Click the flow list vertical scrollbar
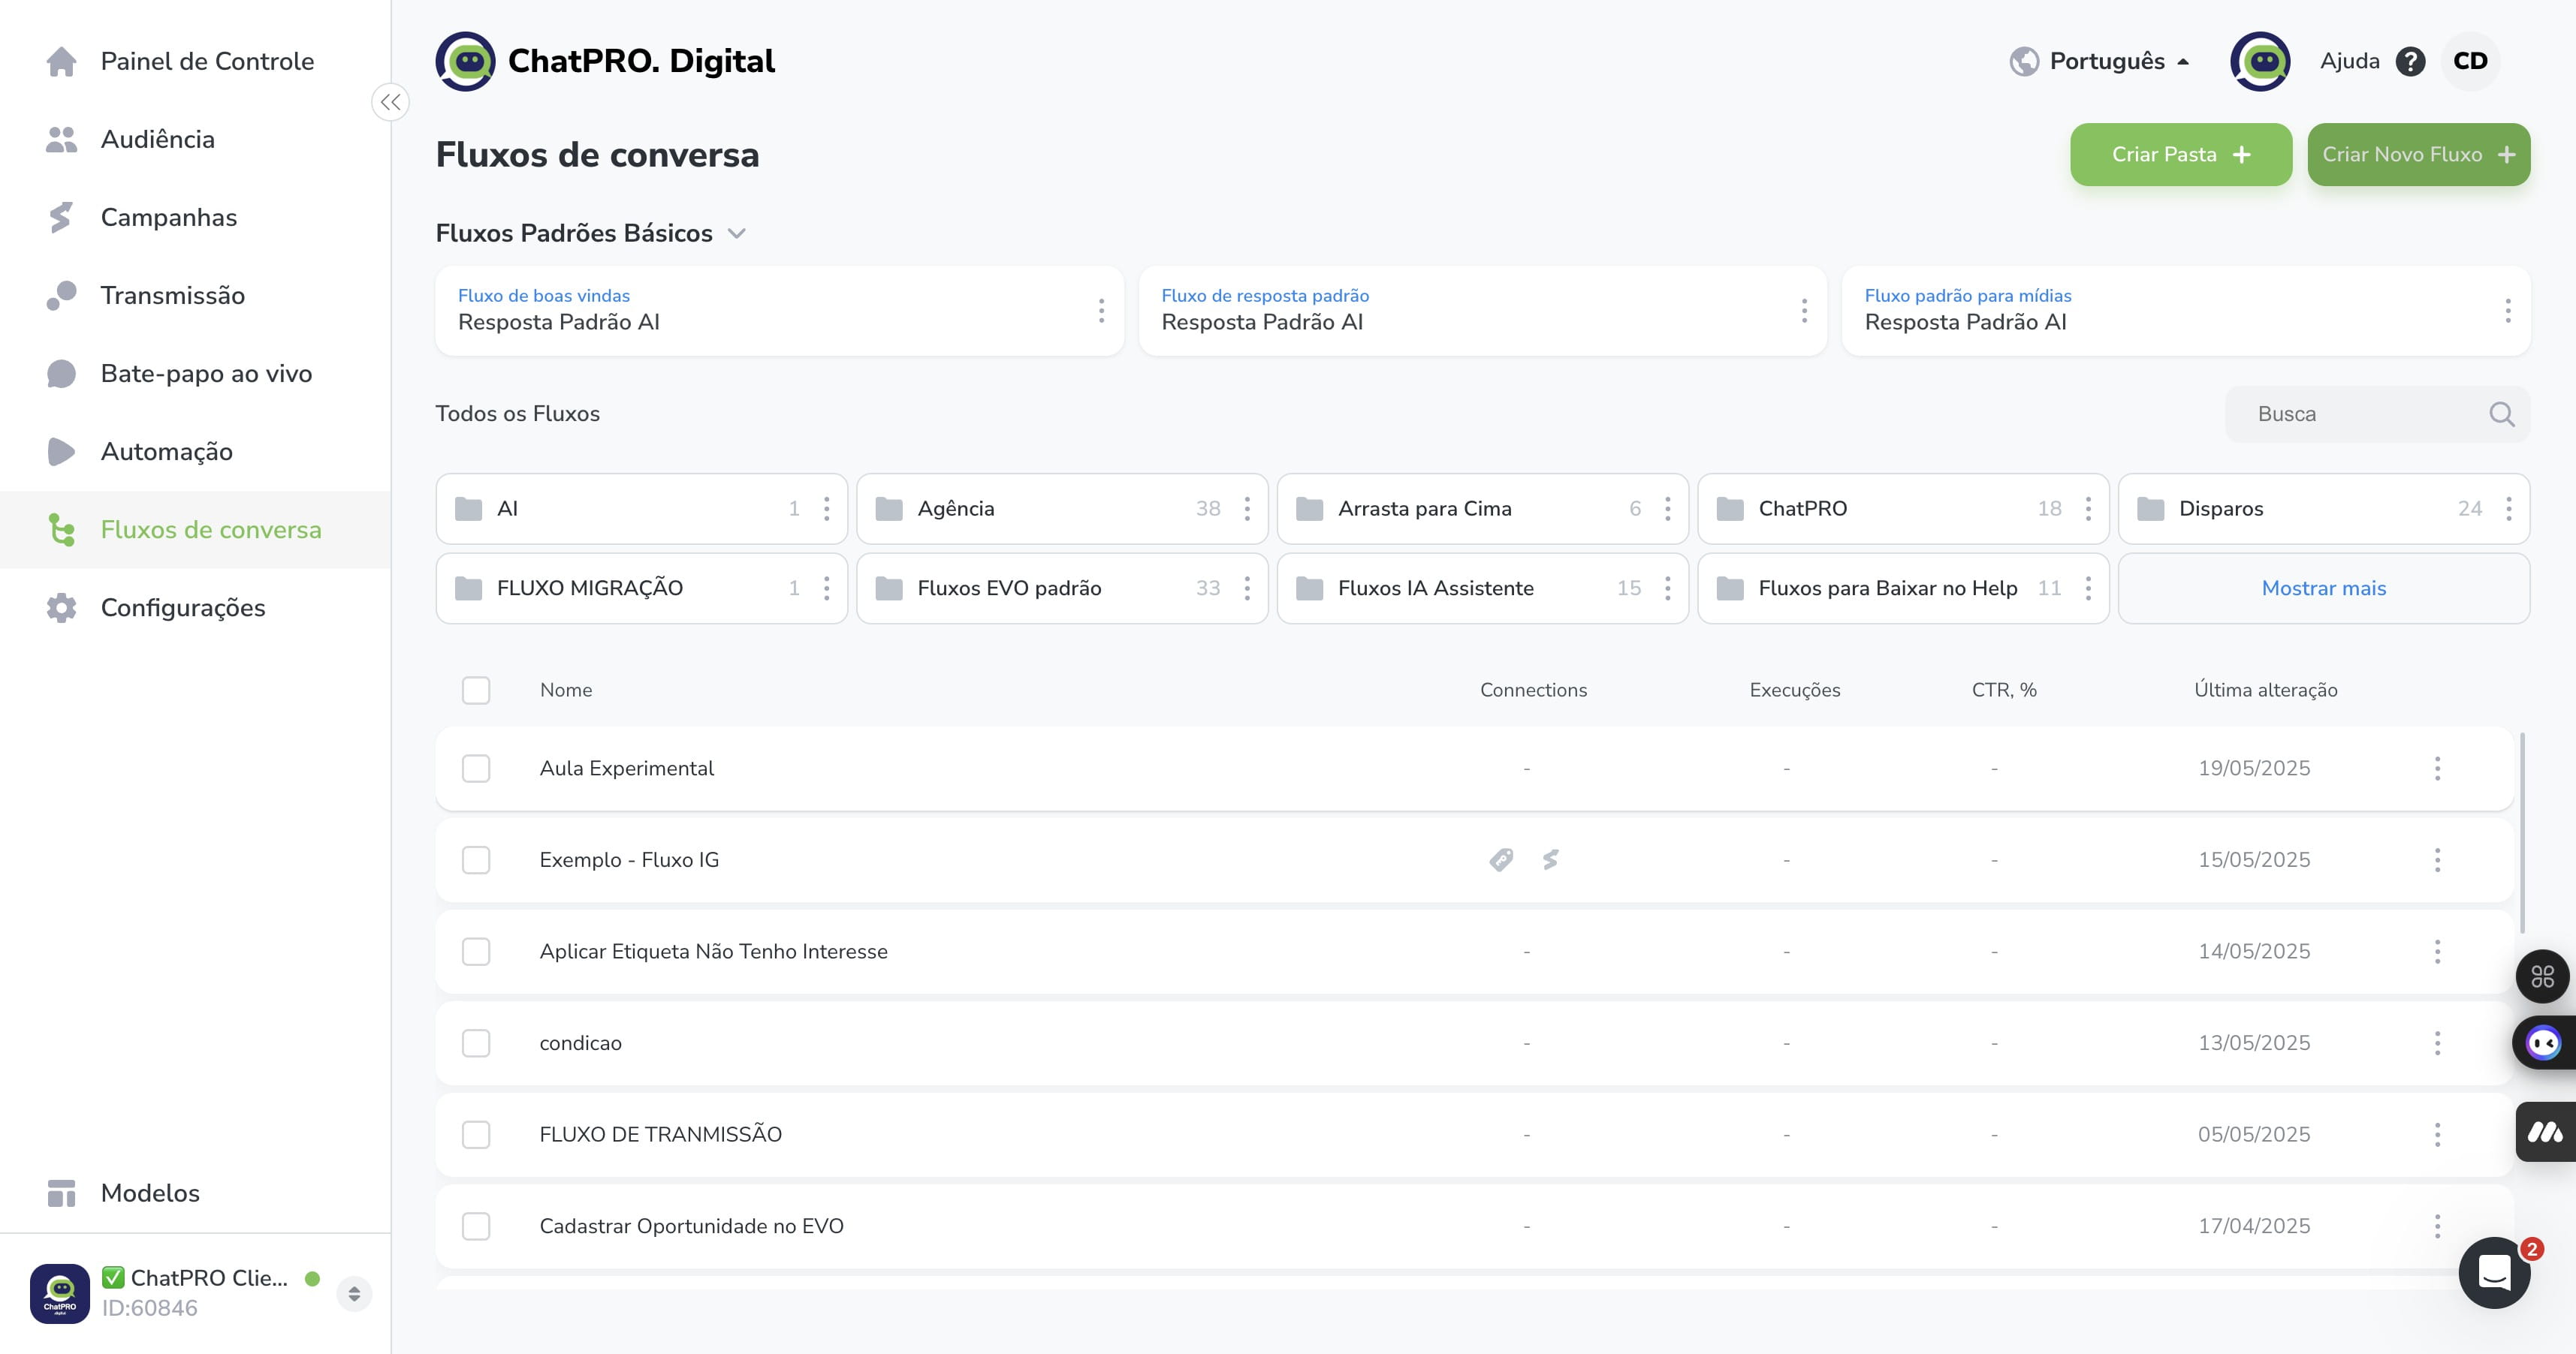 point(2522,832)
